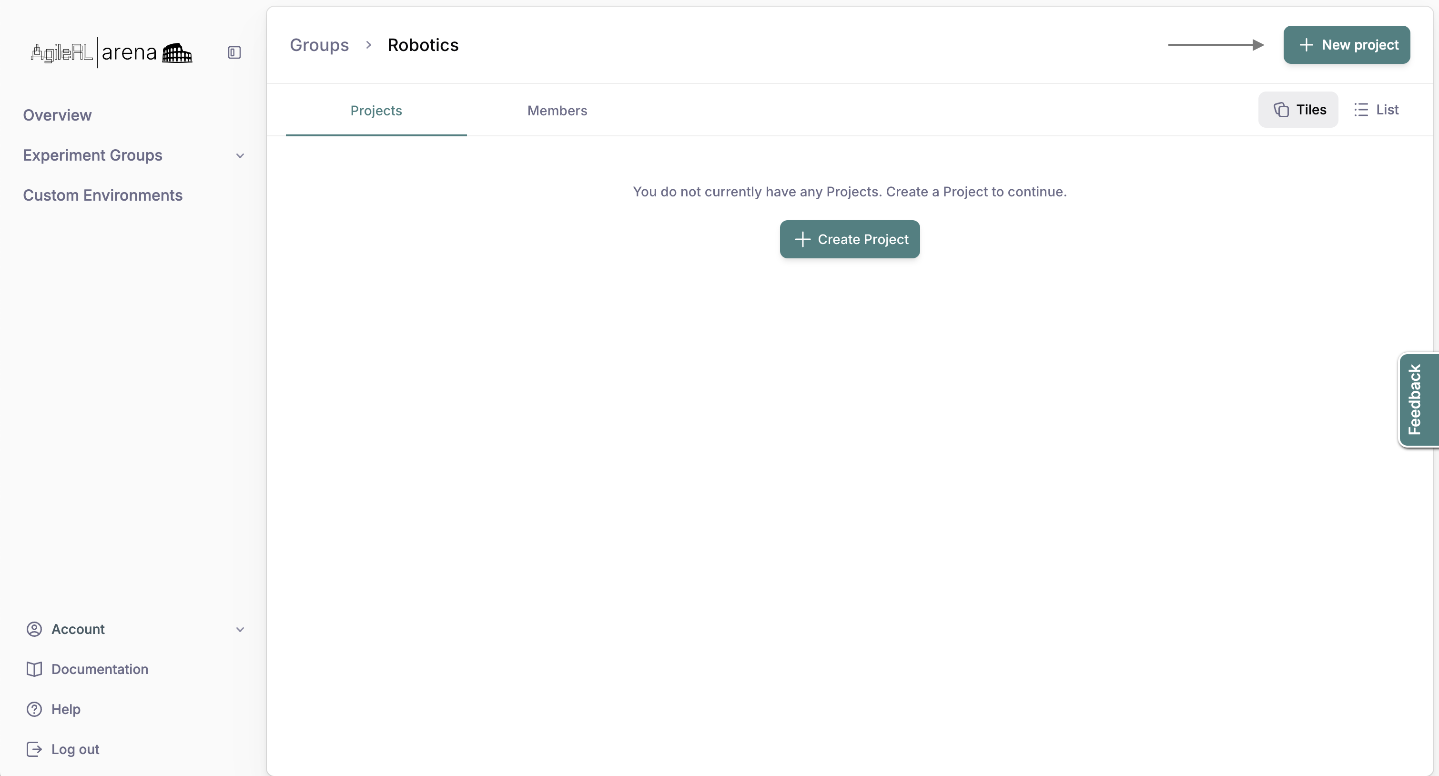Click the AgileRL arena logo
The image size is (1439, 776).
click(111, 52)
